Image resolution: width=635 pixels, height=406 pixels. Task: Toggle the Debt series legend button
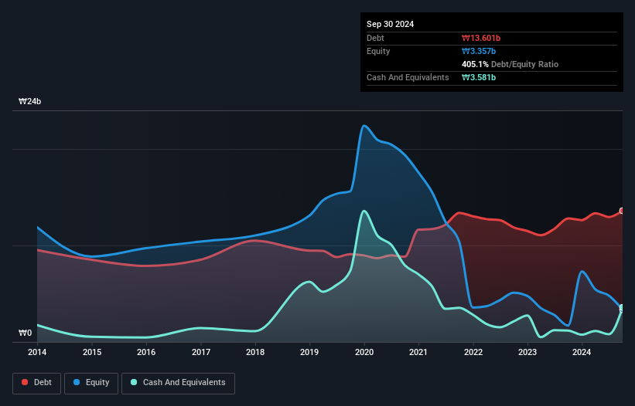(37, 383)
